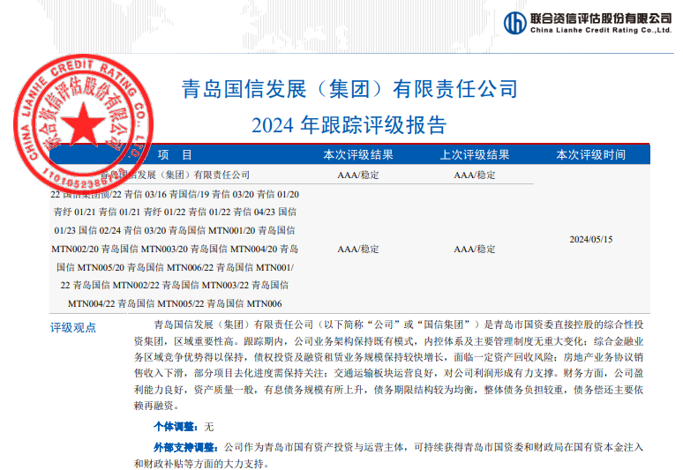Click the red official seal stamp
Image resolution: width=683 pixels, height=470 pixels.
[x=83, y=123]
